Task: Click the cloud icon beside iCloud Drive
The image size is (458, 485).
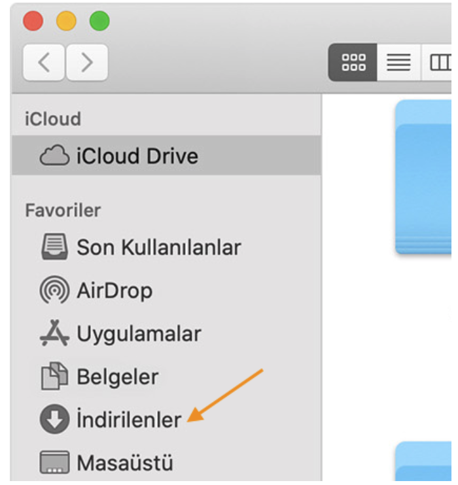Action: pyautogui.click(x=54, y=156)
